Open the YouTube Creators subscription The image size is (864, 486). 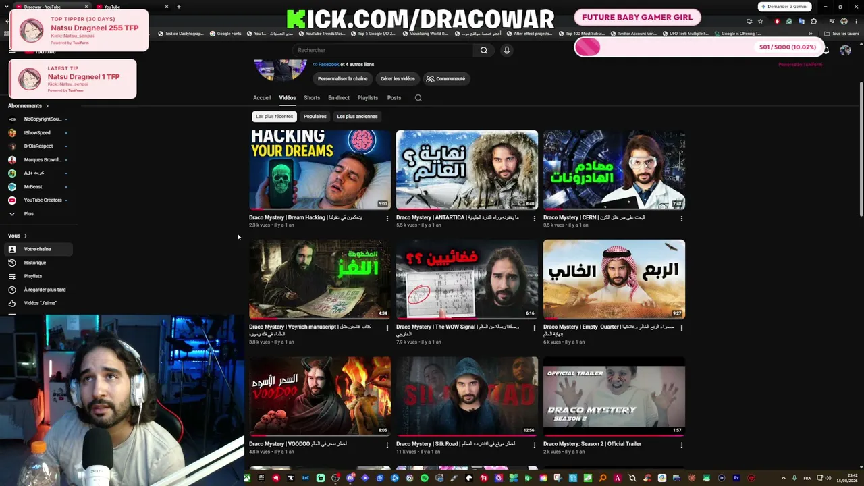pos(40,200)
